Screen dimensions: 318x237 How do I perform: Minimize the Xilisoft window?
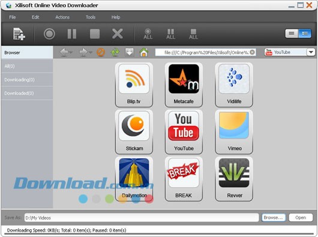(x=292, y=6)
